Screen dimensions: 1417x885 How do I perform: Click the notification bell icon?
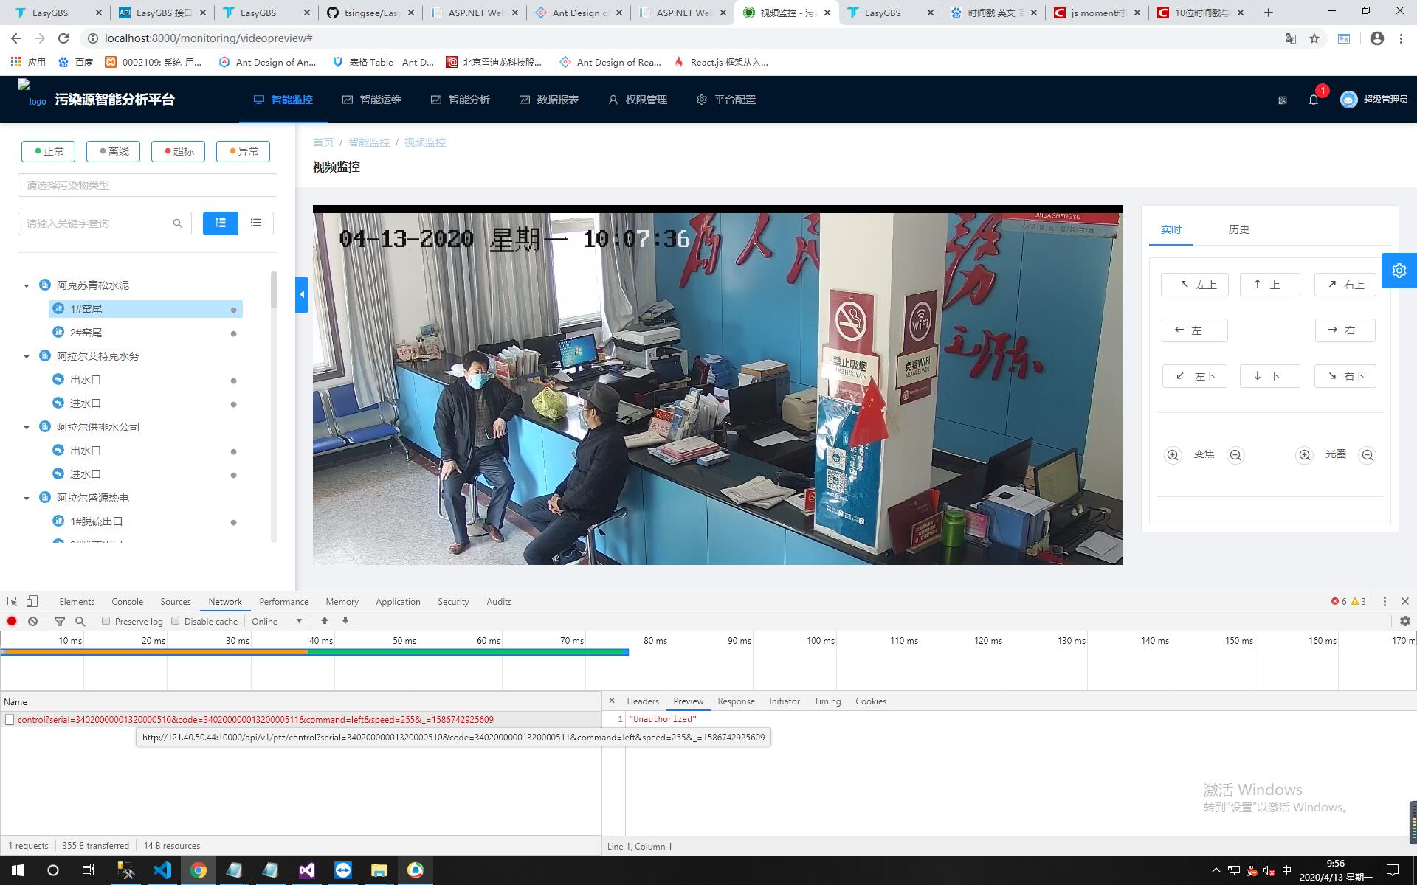tap(1314, 100)
